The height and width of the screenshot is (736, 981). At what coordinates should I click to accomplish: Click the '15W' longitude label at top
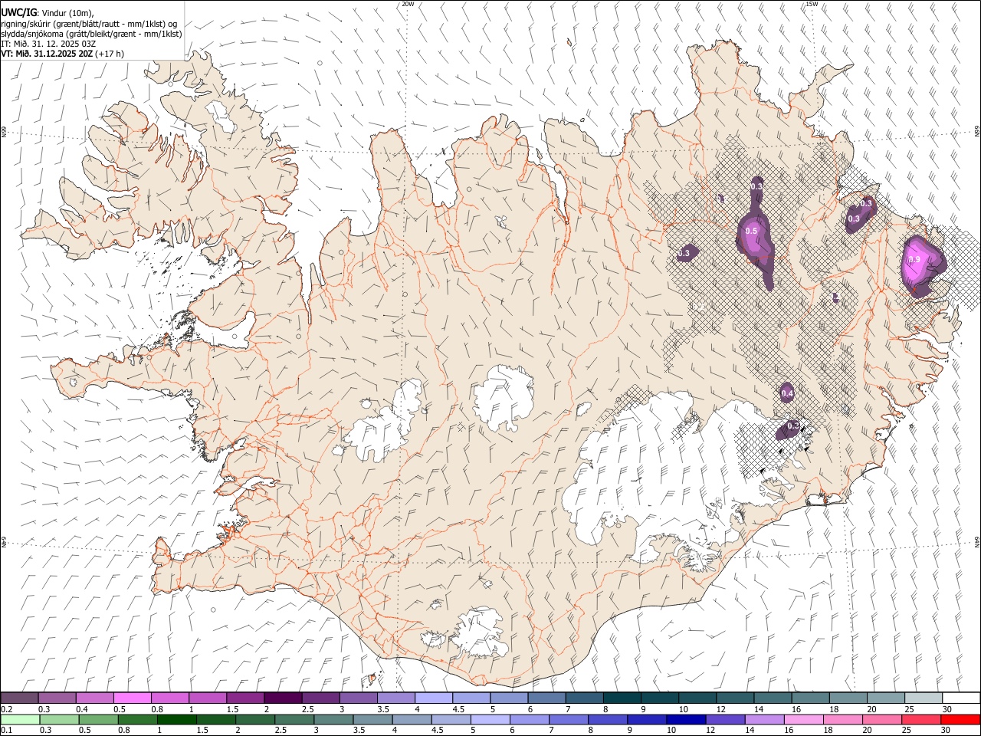click(x=812, y=4)
